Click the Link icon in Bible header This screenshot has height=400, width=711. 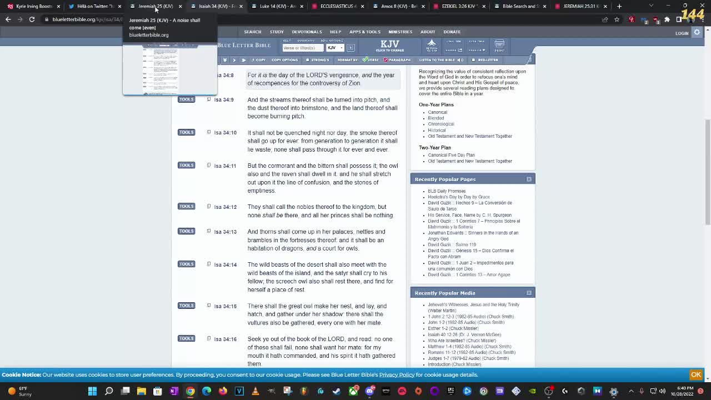454,41
